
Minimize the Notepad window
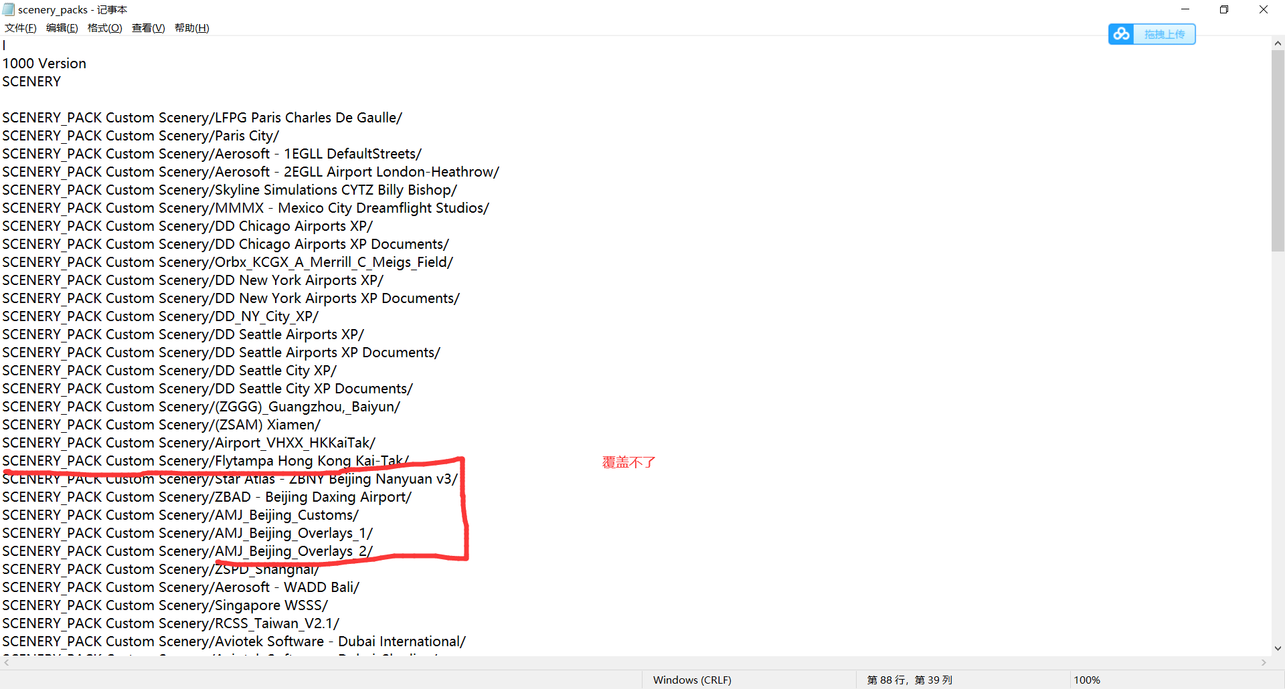[x=1185, y=9]
